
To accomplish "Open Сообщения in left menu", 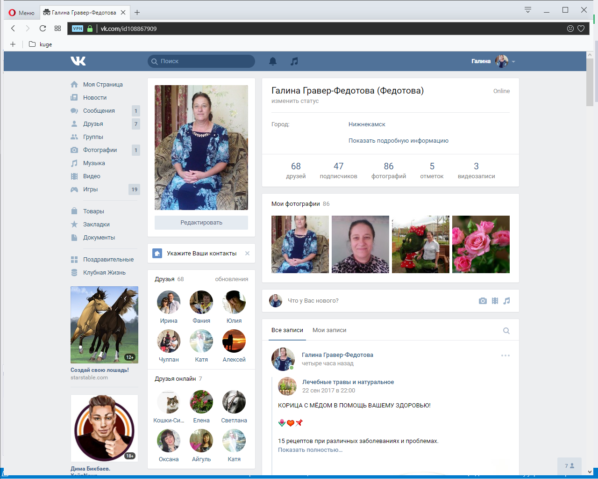I will coord(99,111).
